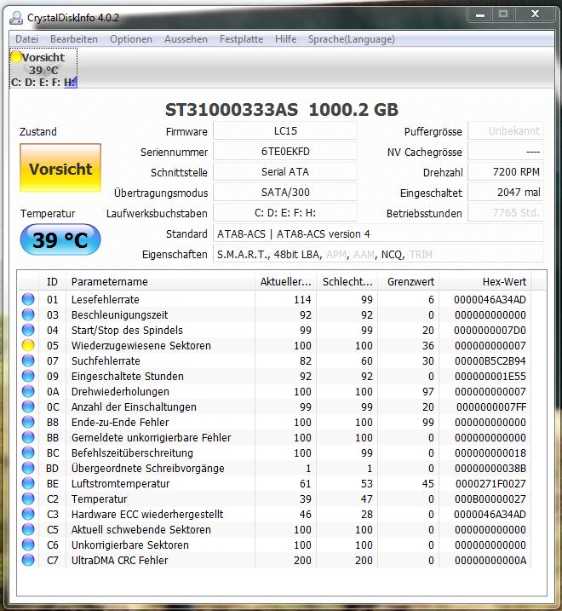
Task: Click the status icon for Suchfehlerrate
Action: tap(28, 360)
